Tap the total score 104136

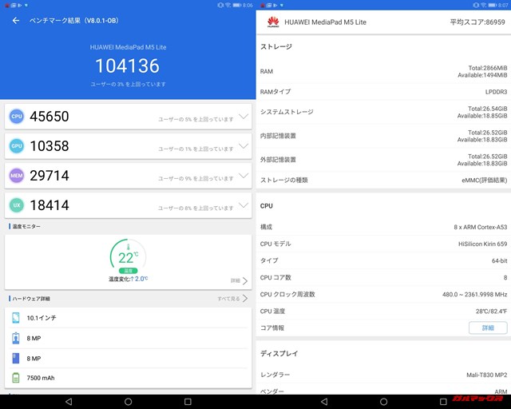pyautogui.click(x=128, y=66)
